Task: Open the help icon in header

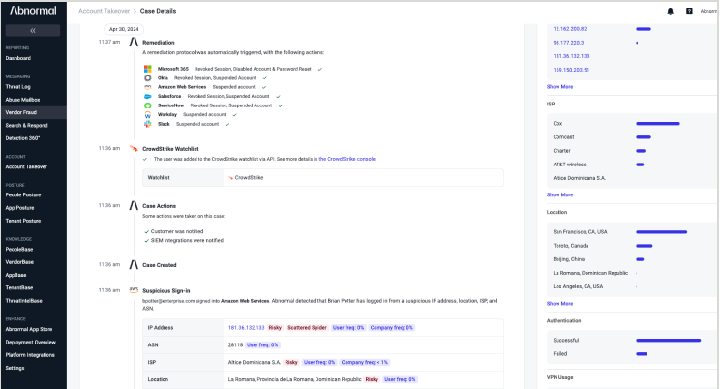Action: [x=689, y=11]
